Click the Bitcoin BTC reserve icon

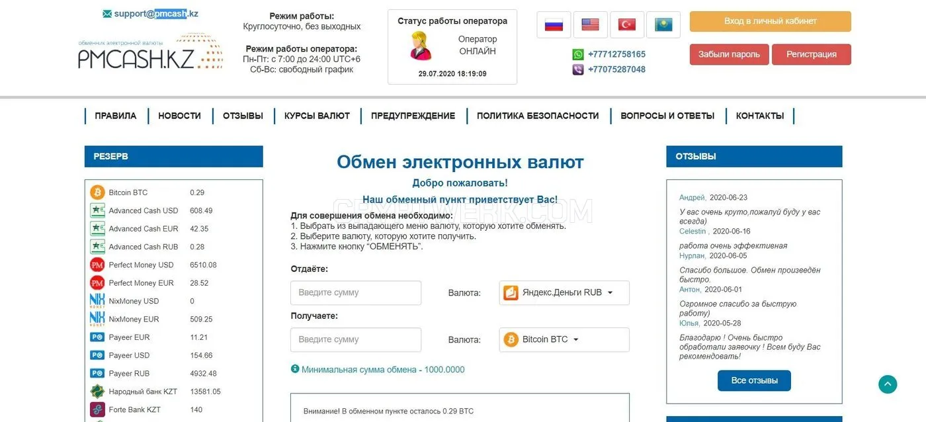click(x=97, y=192)
